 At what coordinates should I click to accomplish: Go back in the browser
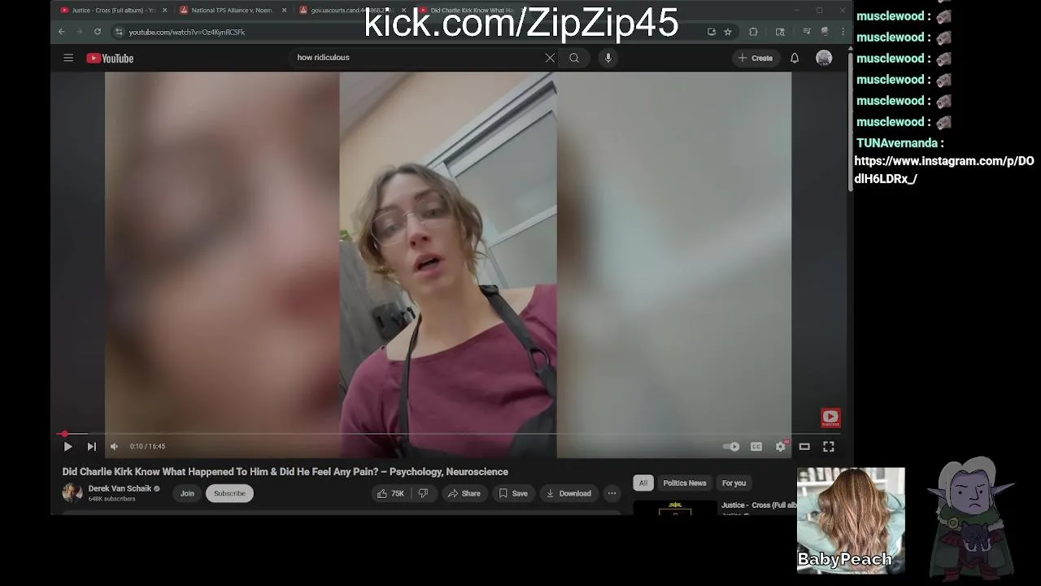[62, 32]
